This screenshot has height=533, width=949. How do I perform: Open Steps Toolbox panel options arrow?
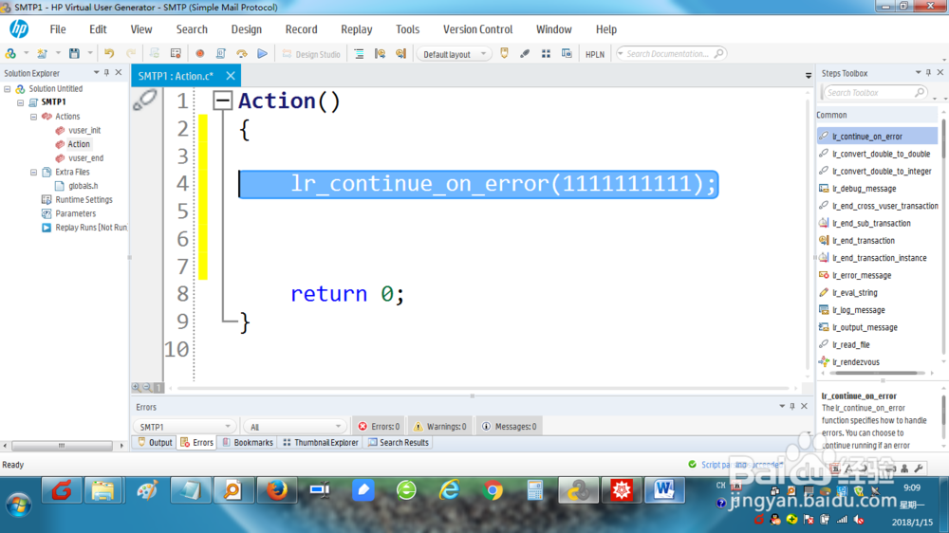tap(918, 73)
